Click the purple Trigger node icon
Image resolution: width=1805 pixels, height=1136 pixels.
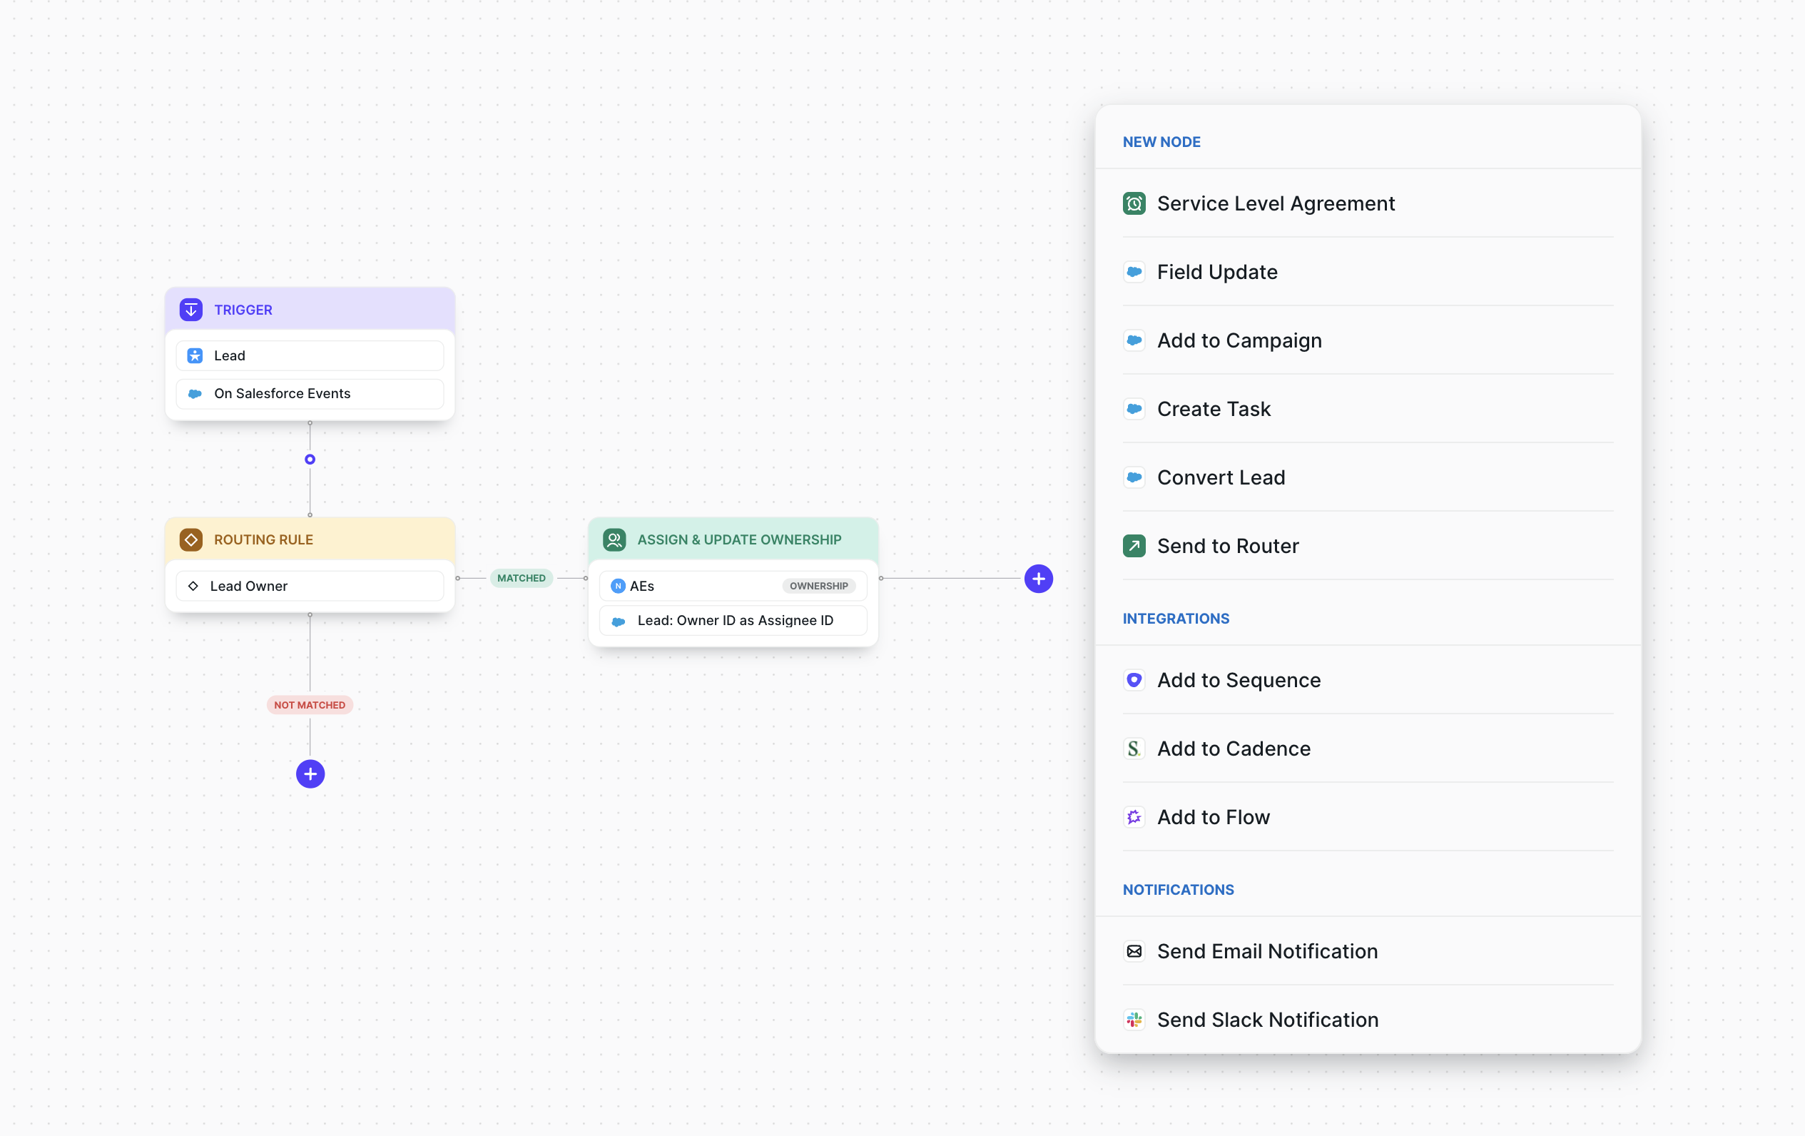pyautogui.click(x=192, y=309)
